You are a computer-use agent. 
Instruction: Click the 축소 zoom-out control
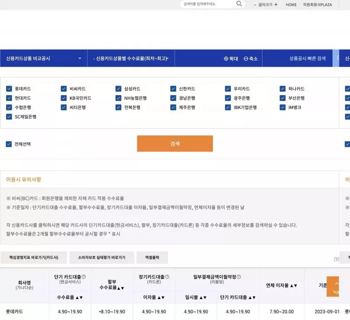click(x=251, y=58)
